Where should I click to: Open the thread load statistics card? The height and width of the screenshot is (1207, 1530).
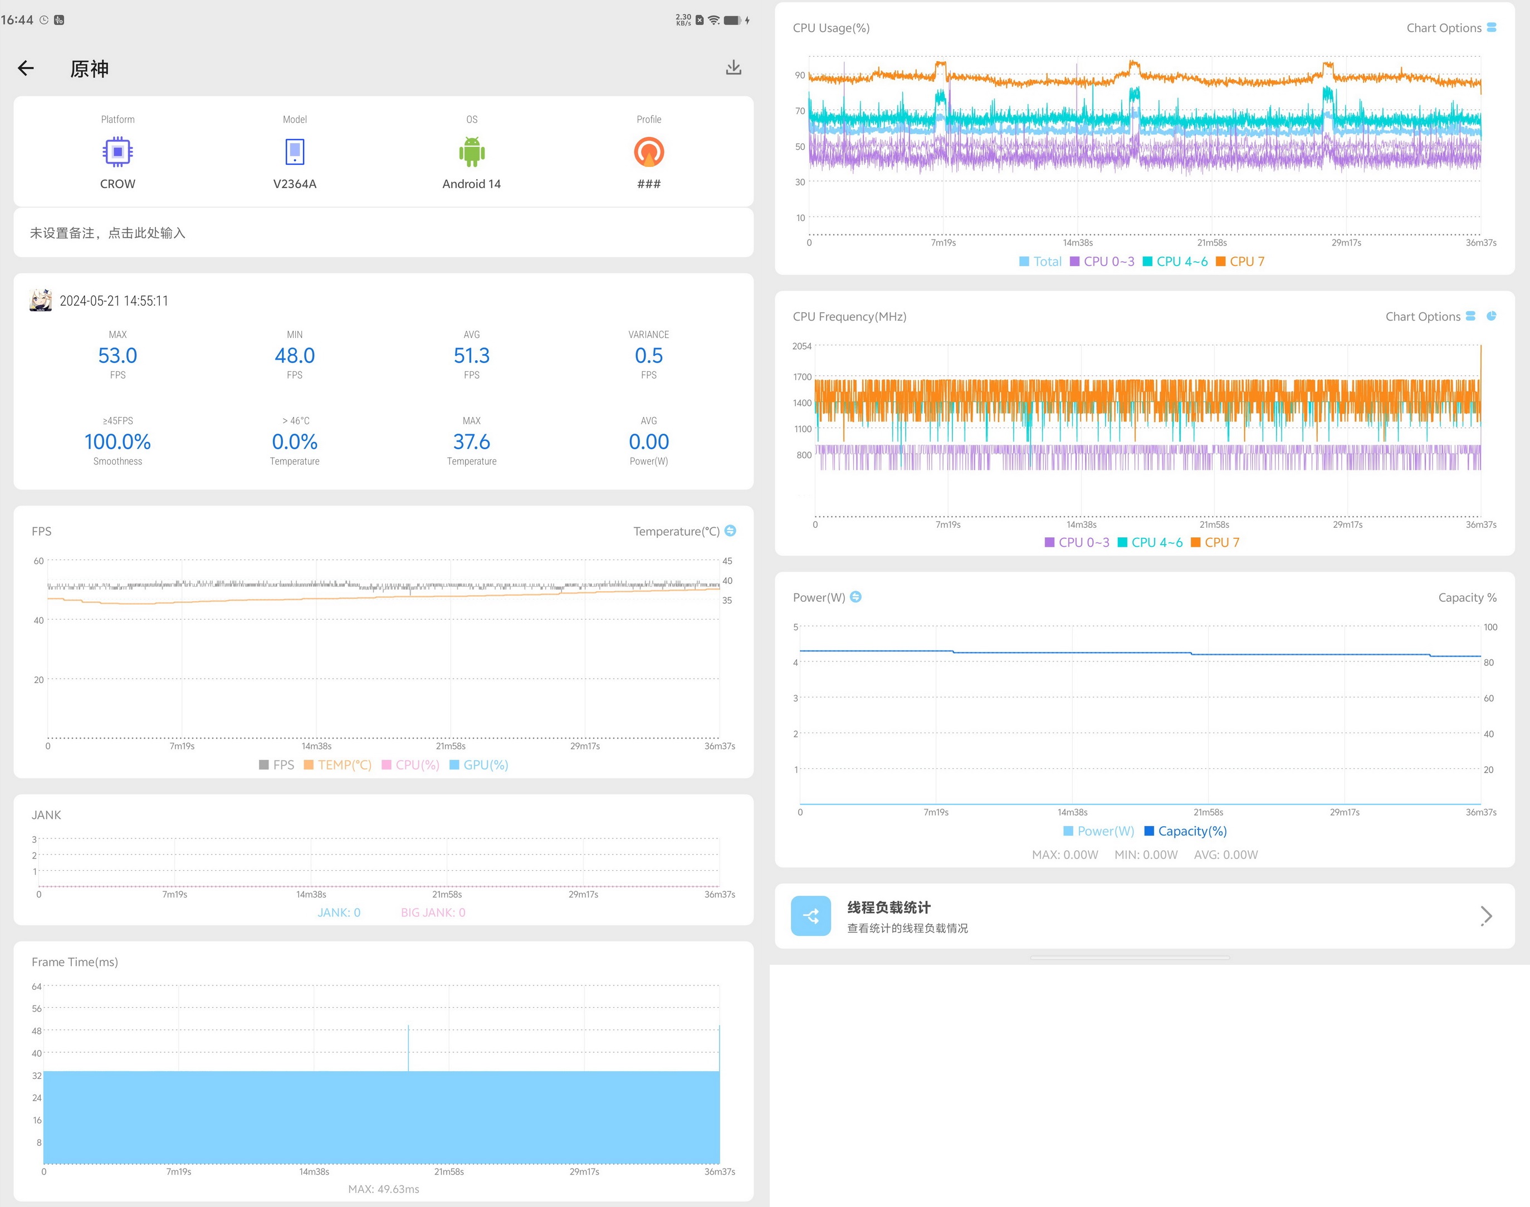1145,916
